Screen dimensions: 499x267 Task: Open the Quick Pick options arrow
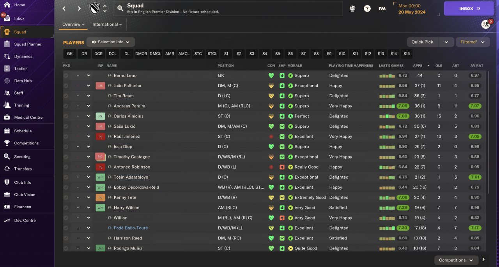(x=446, y=42)
